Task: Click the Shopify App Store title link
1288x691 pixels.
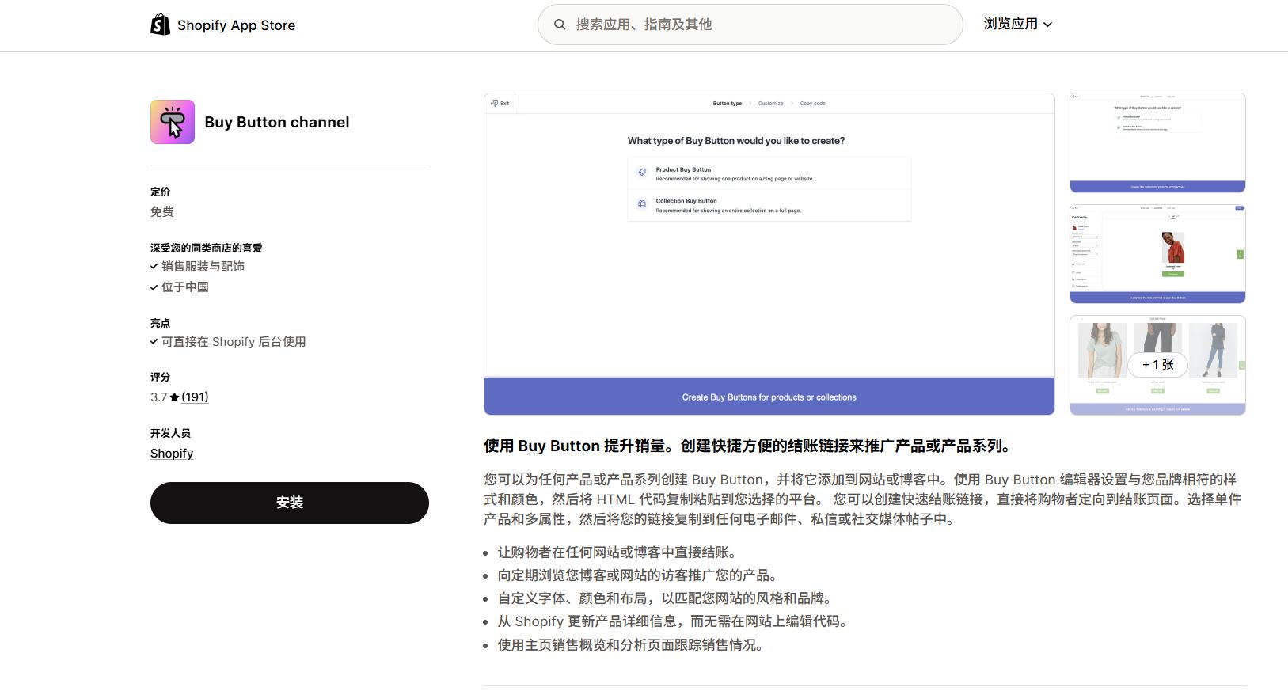Action: point(236,25)
